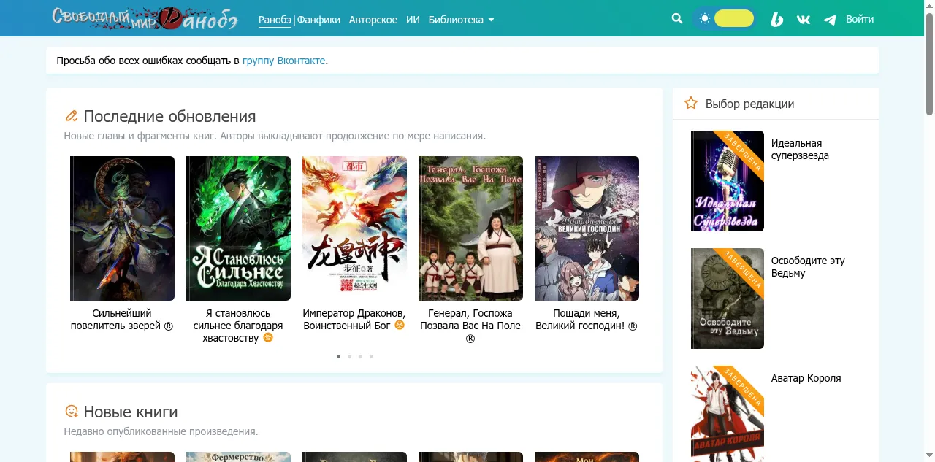Open the ИИ menu item
The height and width of the screenshot is (462, 935).
[x=413, y=20]
